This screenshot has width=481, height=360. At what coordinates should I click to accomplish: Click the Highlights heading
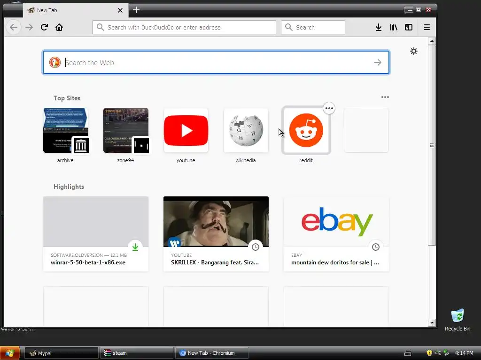pyautogui.click(x=69, y=187)
